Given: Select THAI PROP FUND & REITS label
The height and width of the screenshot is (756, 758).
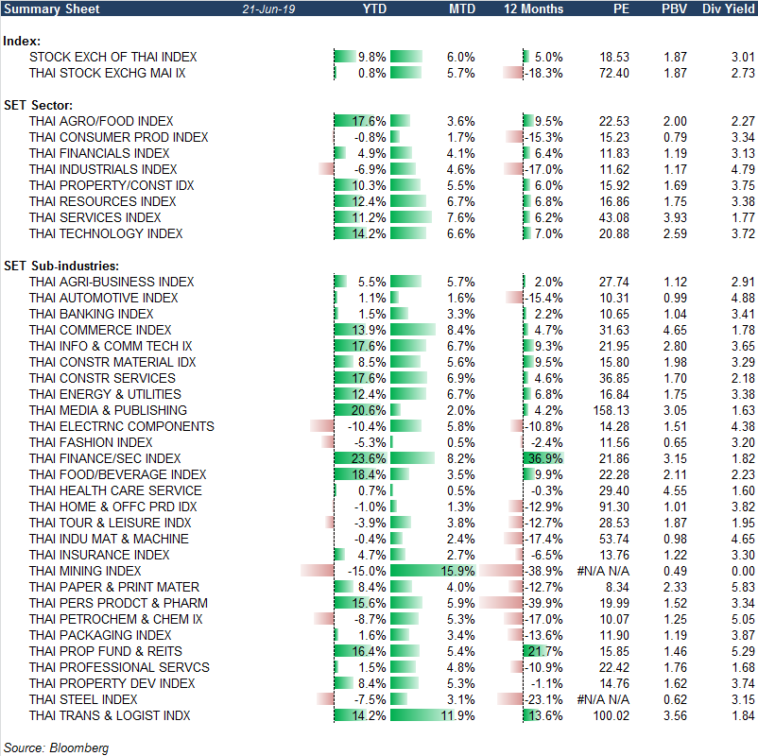Looking at the screenshot, I should pyautogui.click(x=106, y=651).
